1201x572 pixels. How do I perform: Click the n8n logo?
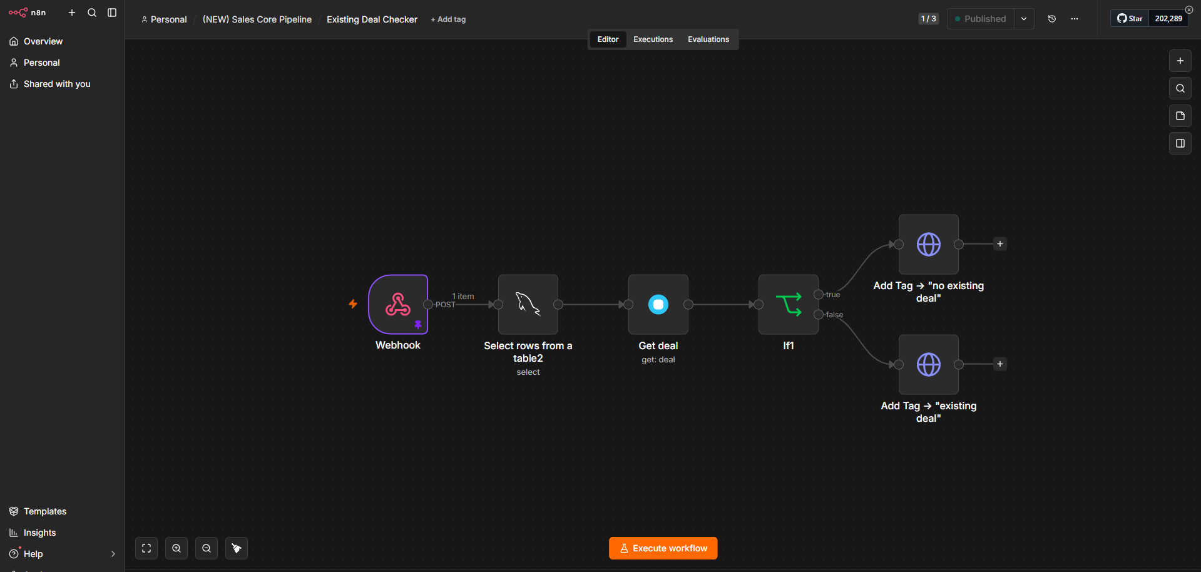pos(27,13)
